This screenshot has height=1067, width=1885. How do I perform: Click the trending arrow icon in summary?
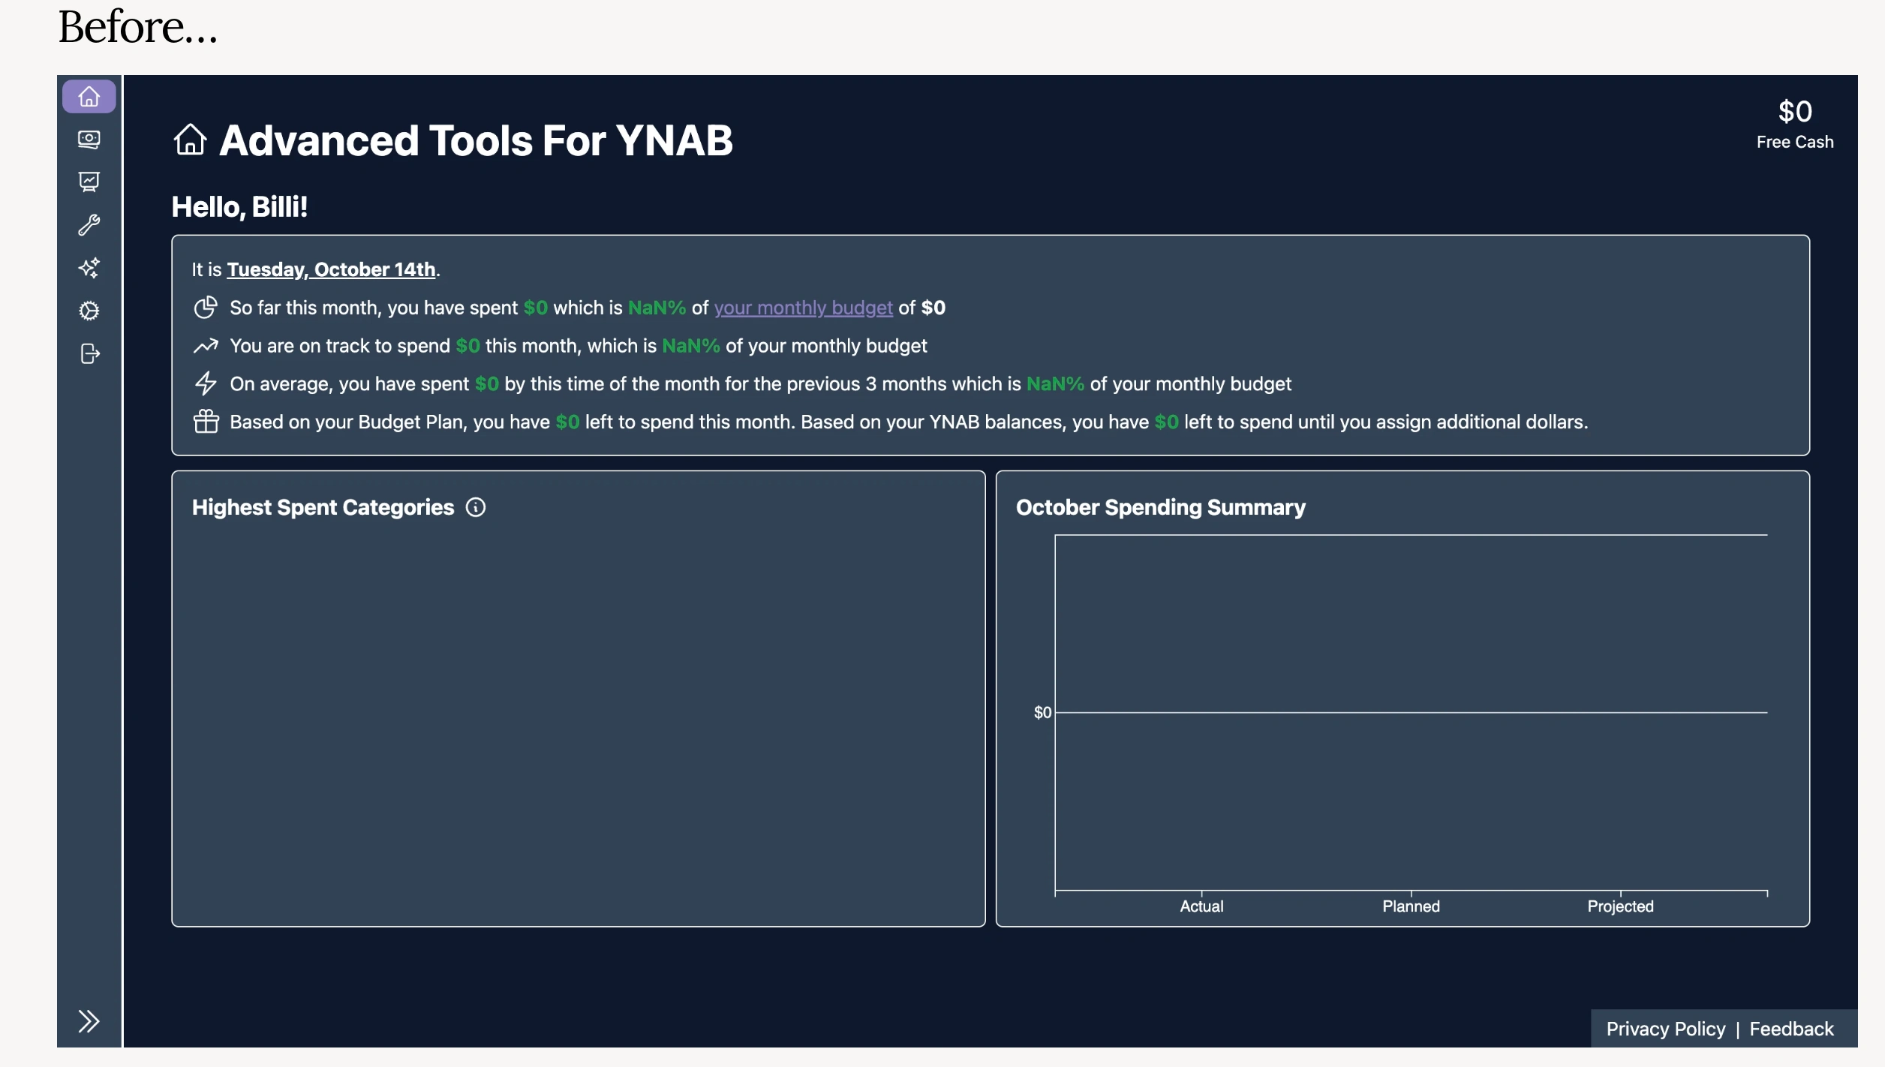206,346
